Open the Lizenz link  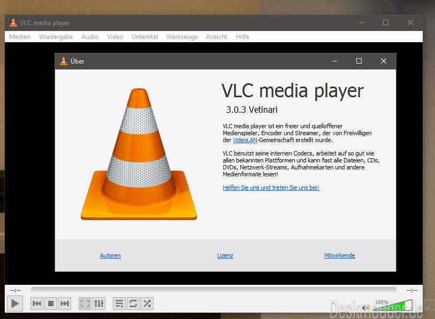point(225,255)
